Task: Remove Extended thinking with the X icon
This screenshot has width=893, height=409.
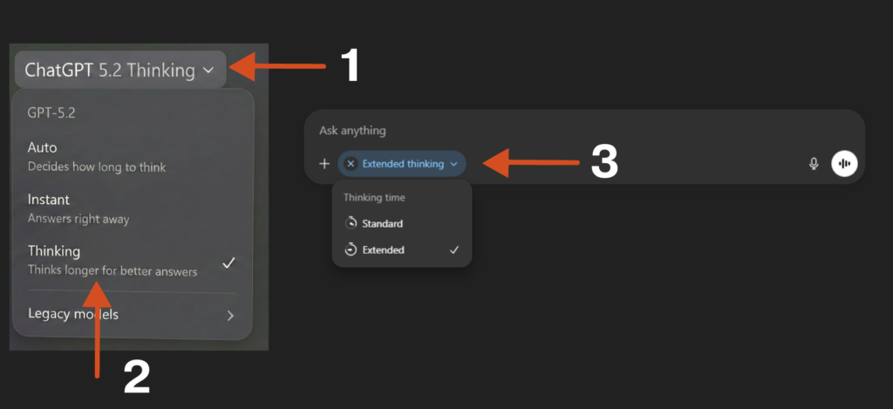Action: click(x=351, y=164)
